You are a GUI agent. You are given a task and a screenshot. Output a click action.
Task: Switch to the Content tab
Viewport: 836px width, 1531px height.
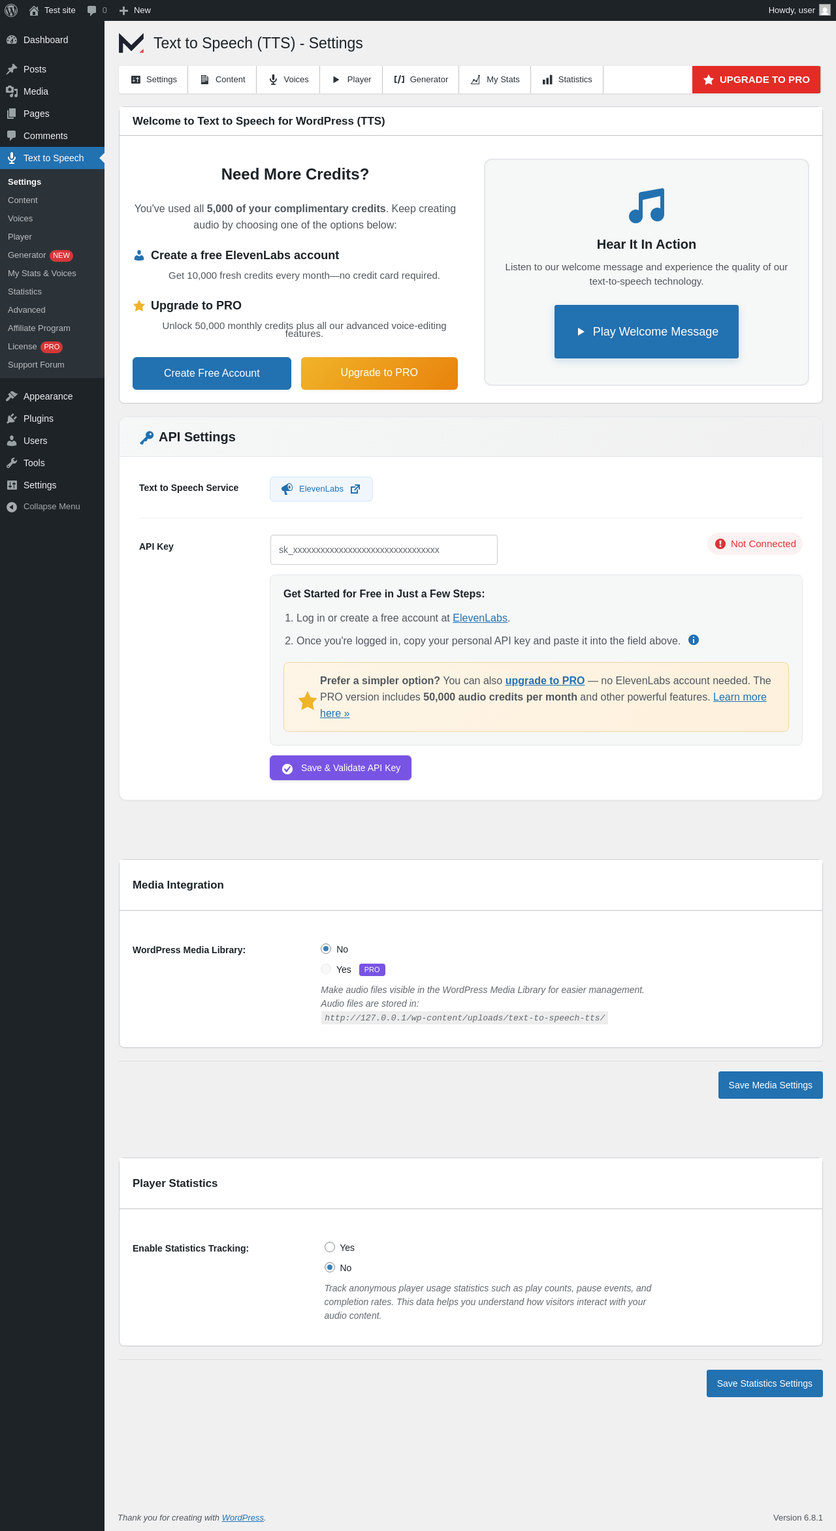222,80
